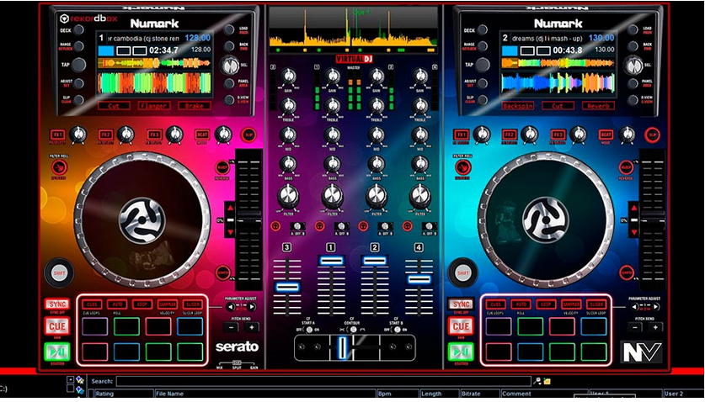Toggle FX2 on the left deck
The image size is (705, 402).
coord(105,135)
